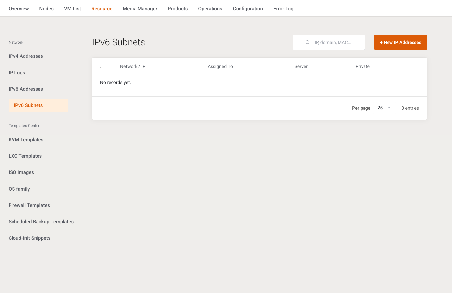Screen dimensions: 452x293
Task: Select the Resource tab
Action: point(102,9)
